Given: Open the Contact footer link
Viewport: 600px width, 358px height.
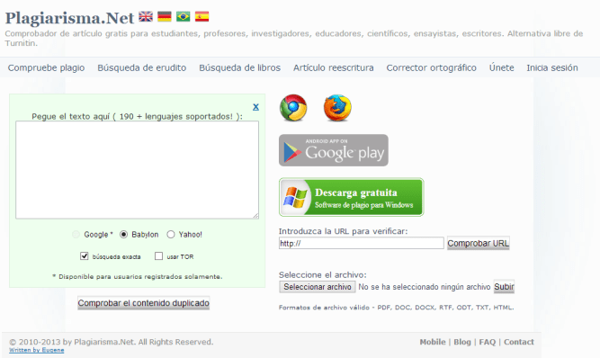Looking at the screenshot, I should 518,342.
